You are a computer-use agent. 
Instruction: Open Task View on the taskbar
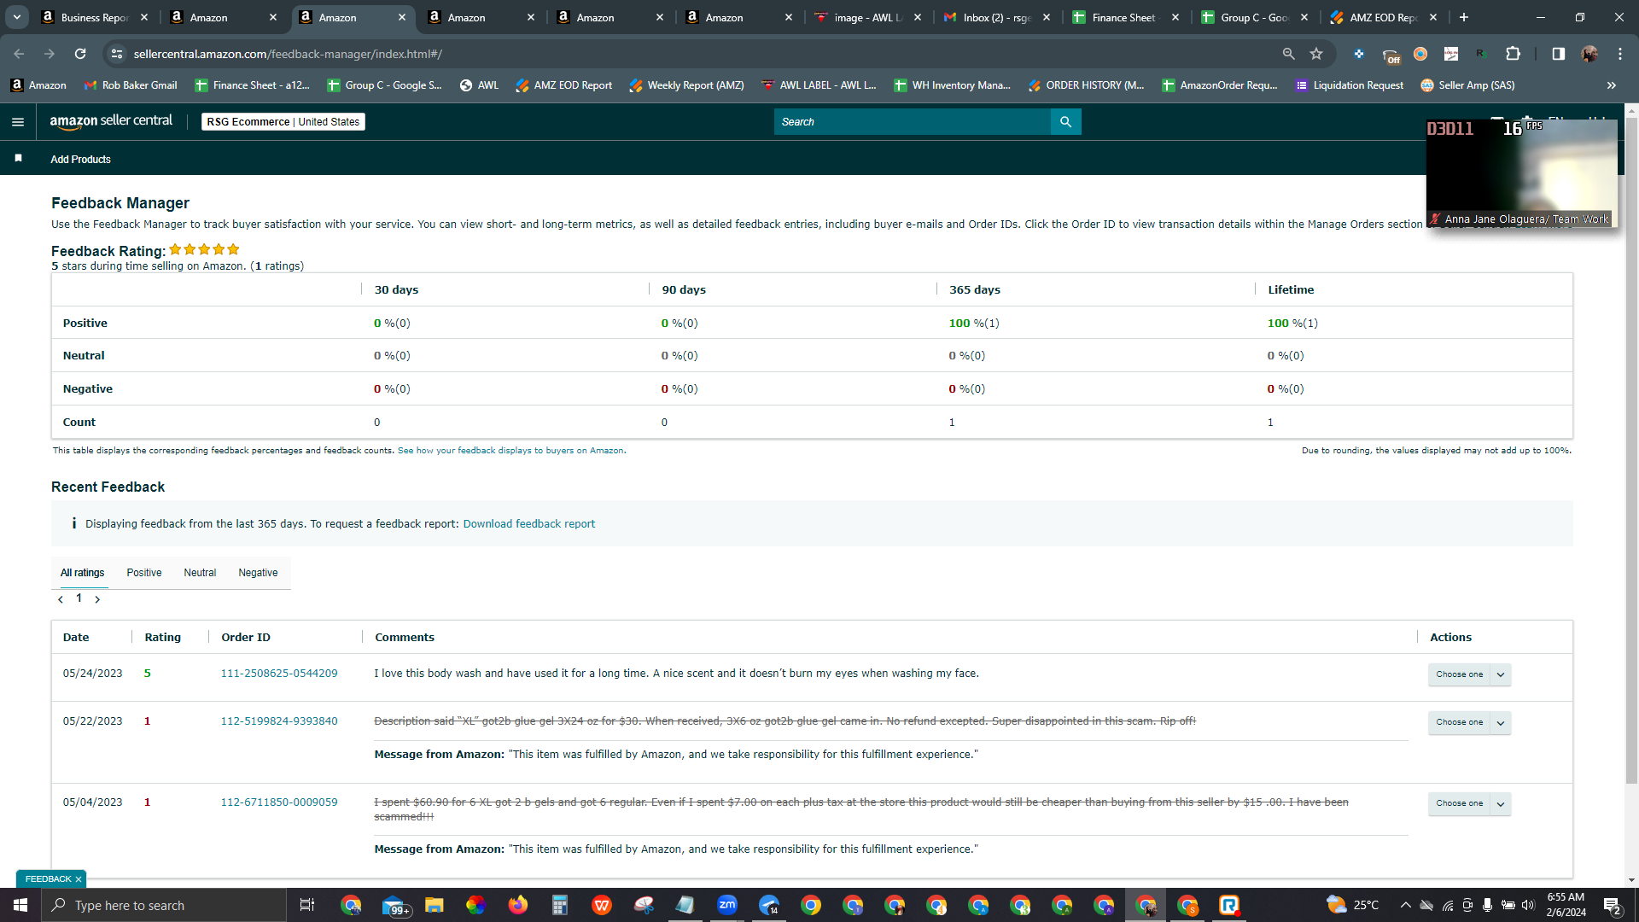click(x=307, y=905)
